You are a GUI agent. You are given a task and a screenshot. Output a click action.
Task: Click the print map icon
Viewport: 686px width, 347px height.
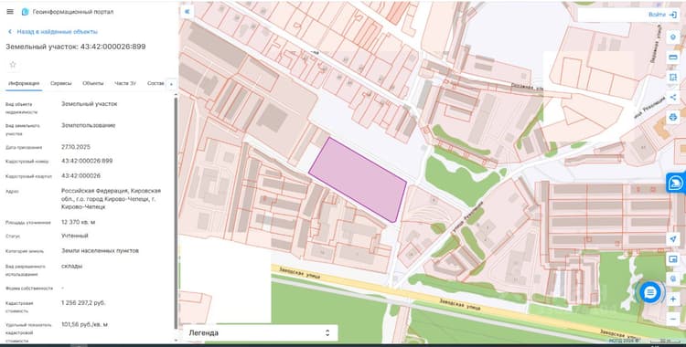[x=673, y=117]
